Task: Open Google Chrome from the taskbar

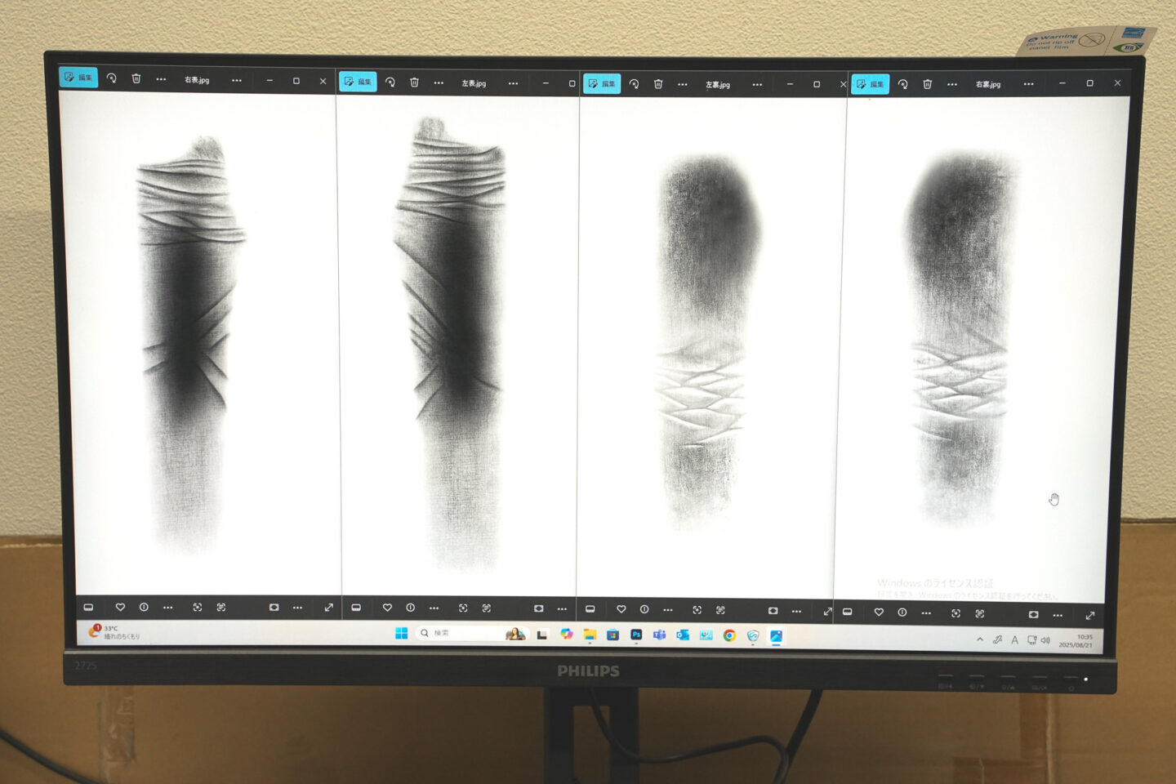Action: point(729,635)
